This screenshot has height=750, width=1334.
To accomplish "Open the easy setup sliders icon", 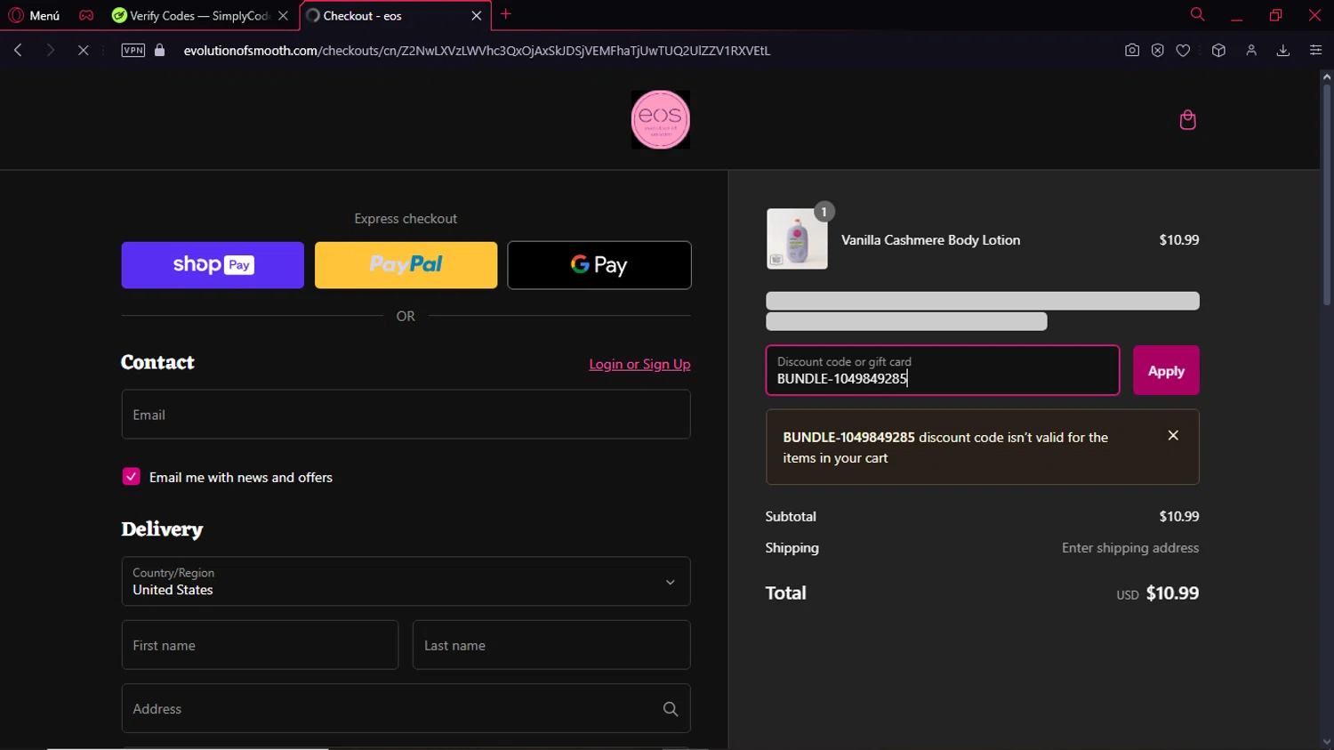I will click(1316, 51).
